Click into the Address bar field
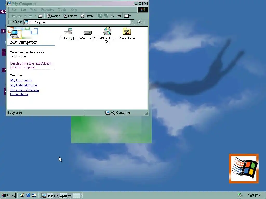This screenshot has height=199, width=266. click(79, 22)
